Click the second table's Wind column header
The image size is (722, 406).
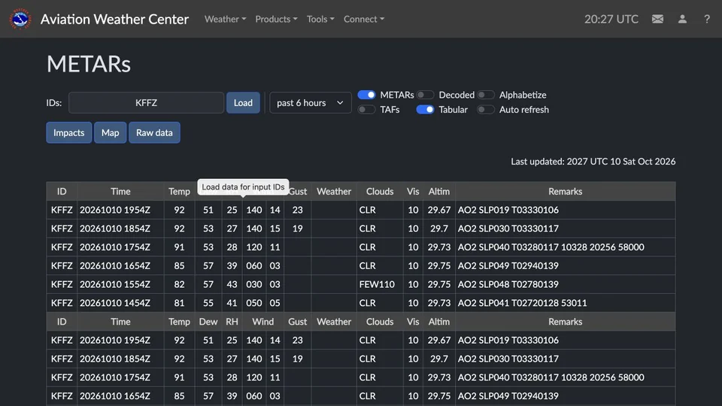[x=263, y=322]
